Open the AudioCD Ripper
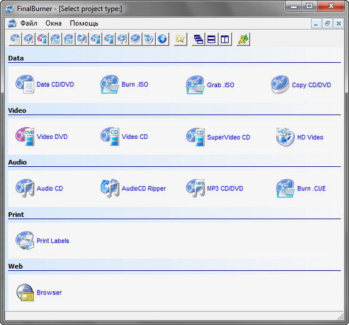Screen dimensions: 349x325 pyautogui.click(x=133, y=188)
